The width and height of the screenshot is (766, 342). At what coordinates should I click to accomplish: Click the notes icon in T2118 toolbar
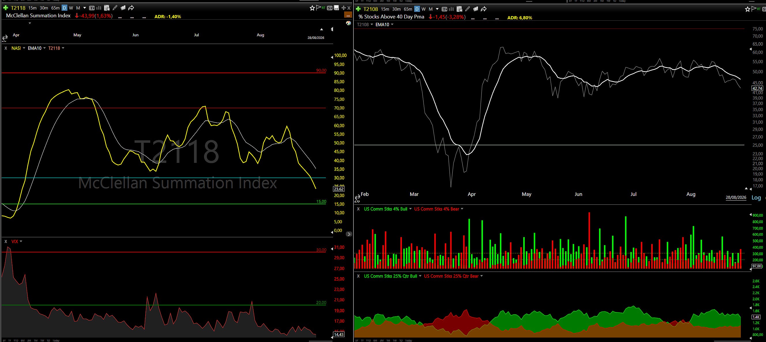pos(123,8)
